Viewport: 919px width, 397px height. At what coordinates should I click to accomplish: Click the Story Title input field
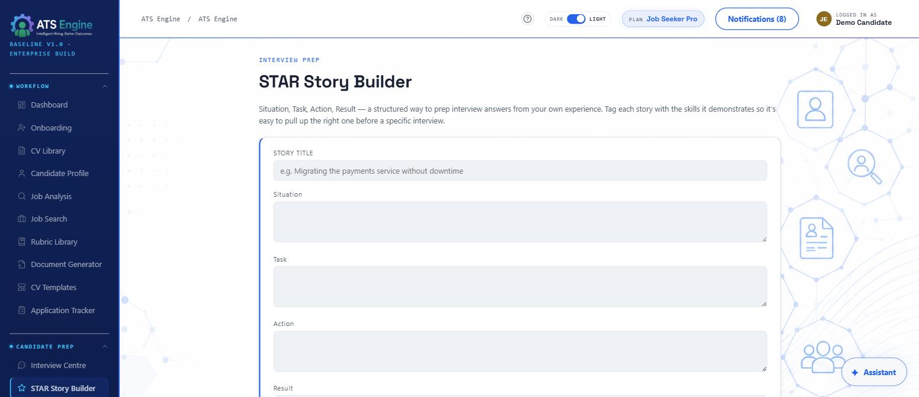520,171
